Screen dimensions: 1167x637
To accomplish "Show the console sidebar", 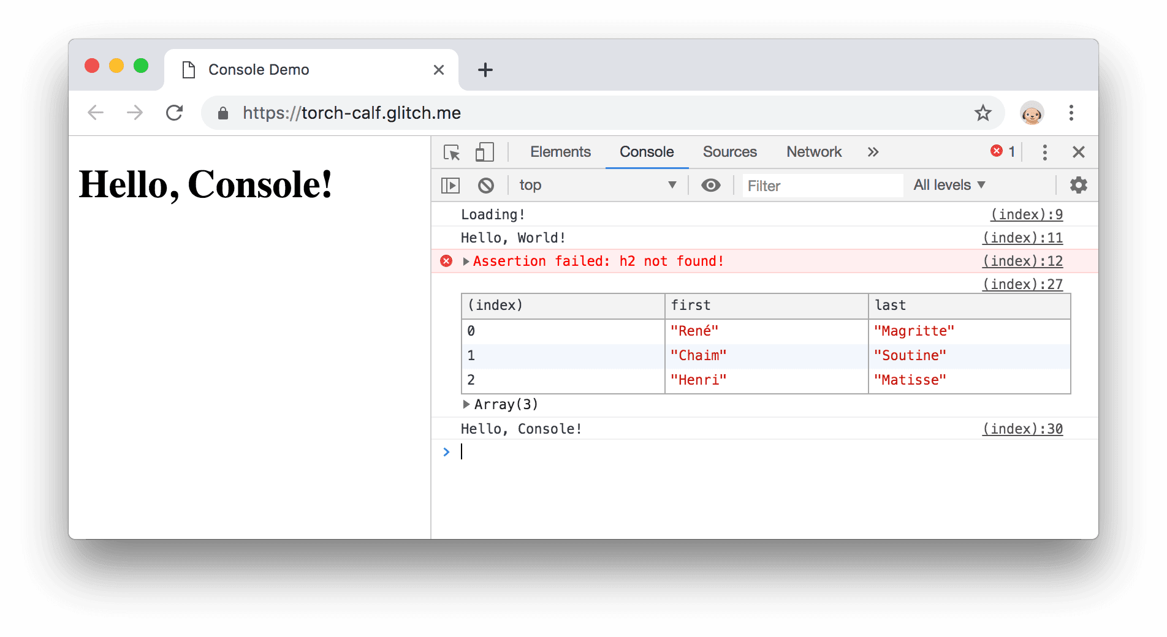I will point(449,185).
